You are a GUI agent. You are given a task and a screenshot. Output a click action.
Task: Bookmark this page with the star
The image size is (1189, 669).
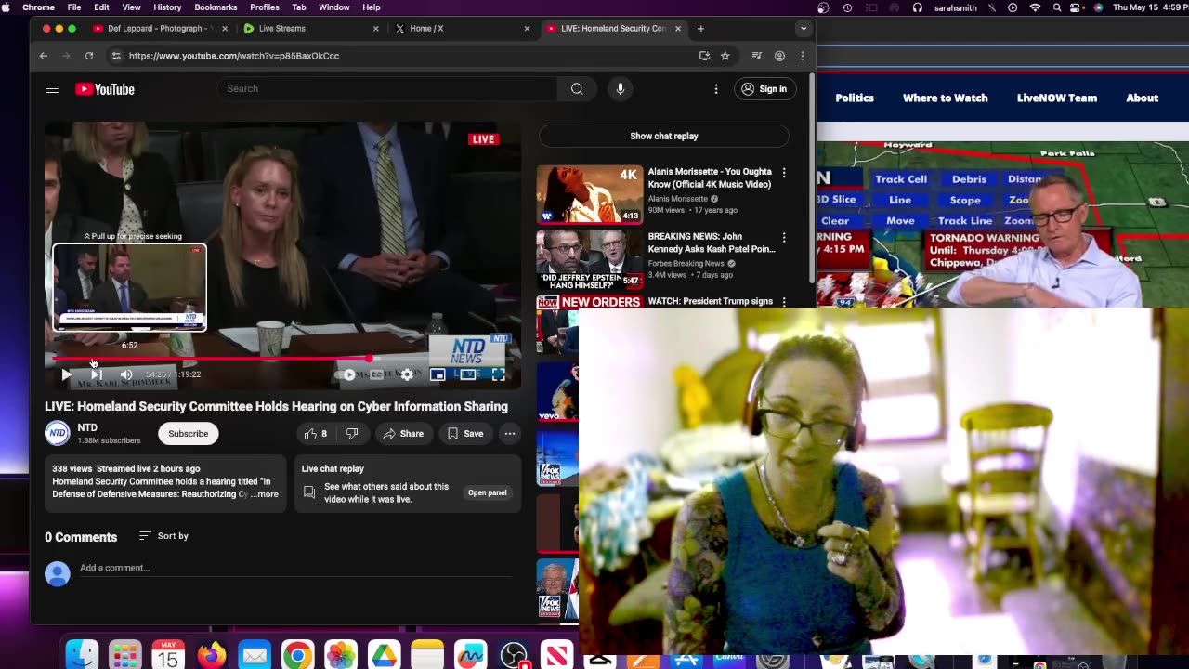pyautogui.click(x=725, y=56)
